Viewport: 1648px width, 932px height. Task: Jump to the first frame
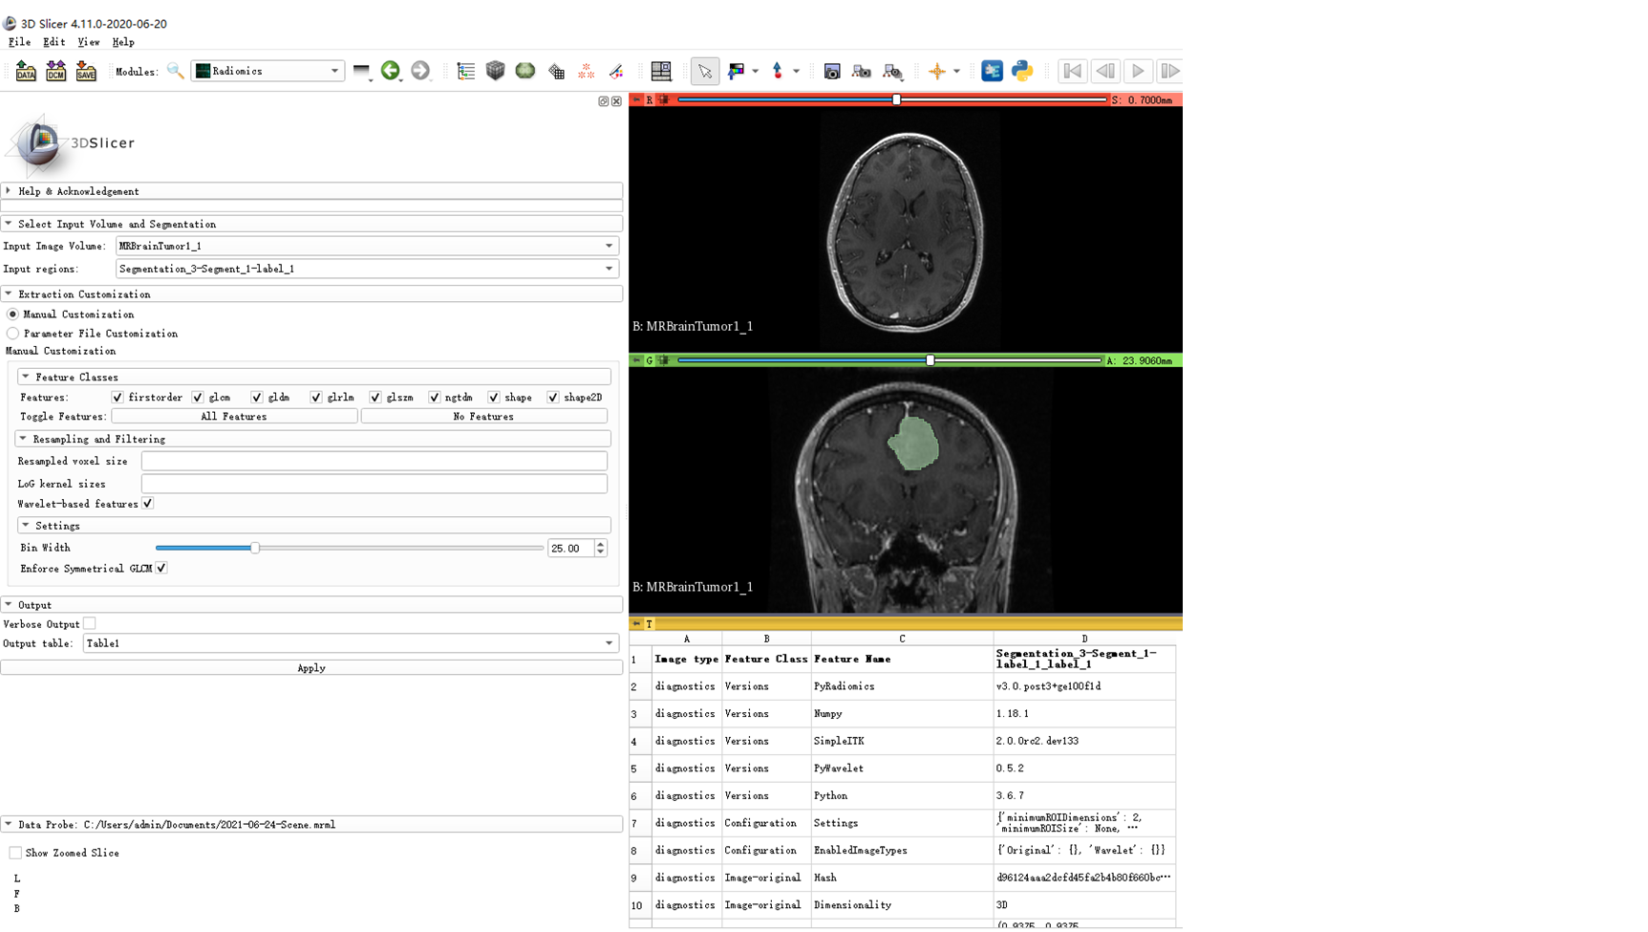point(1073,71)
